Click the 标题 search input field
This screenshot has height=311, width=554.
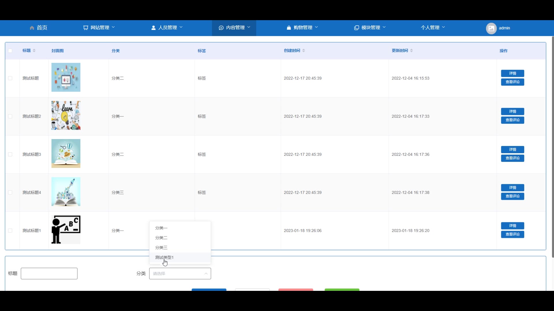tap(49, 274)
